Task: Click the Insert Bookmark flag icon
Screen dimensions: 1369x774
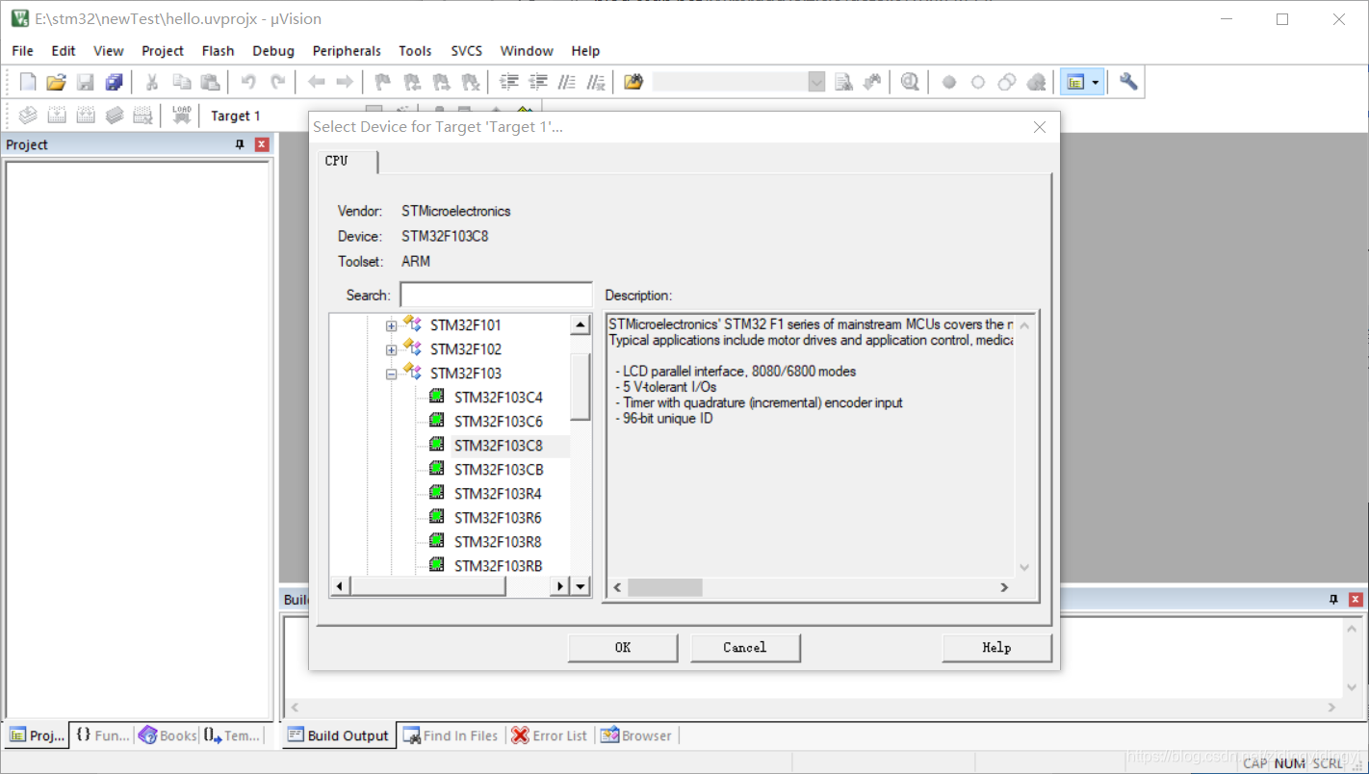Action: click(382, 82)
